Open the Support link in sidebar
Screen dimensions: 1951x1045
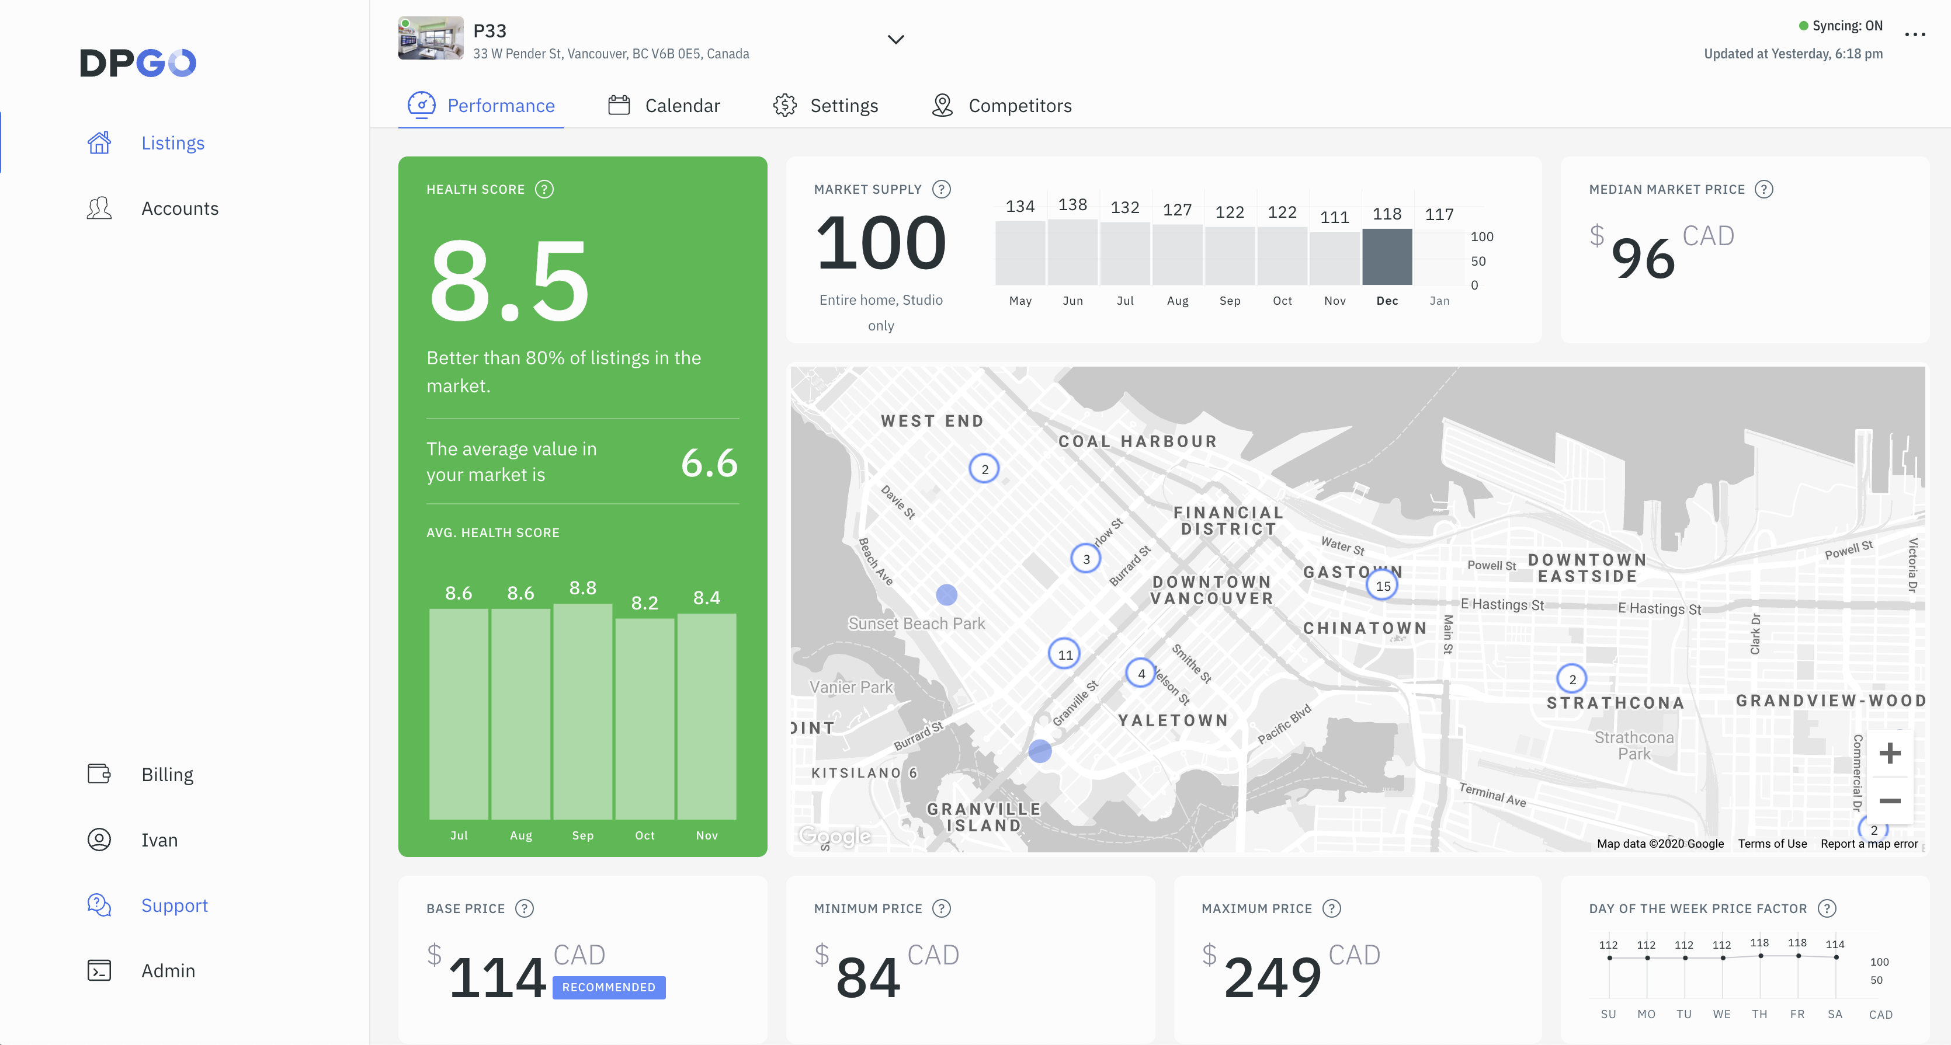coord(174,905)
